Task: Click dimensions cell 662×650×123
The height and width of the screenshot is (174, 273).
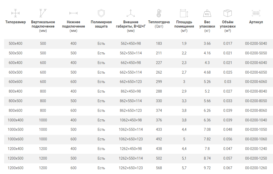Action: [x=131, y=82]
